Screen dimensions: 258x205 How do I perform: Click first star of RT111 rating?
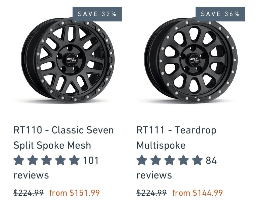click(x=142, y=160)
